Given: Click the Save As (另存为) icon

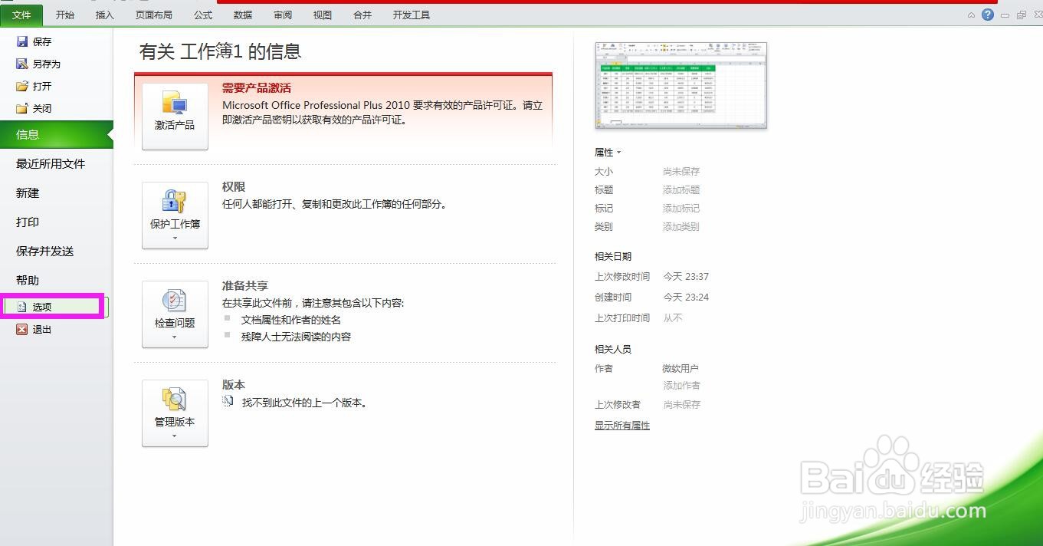Looking at the screenshot, I should (22, 64).
